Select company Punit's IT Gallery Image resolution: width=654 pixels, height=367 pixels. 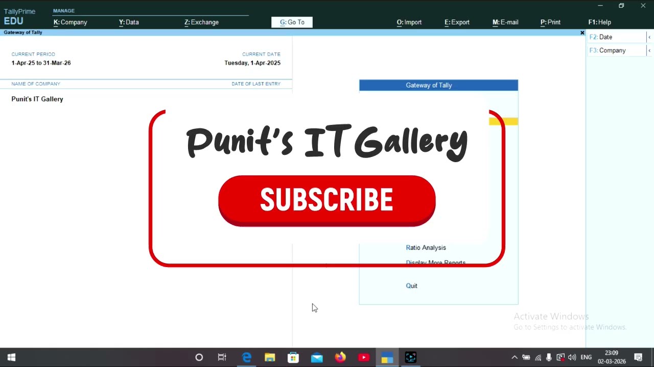click(37, 99)
